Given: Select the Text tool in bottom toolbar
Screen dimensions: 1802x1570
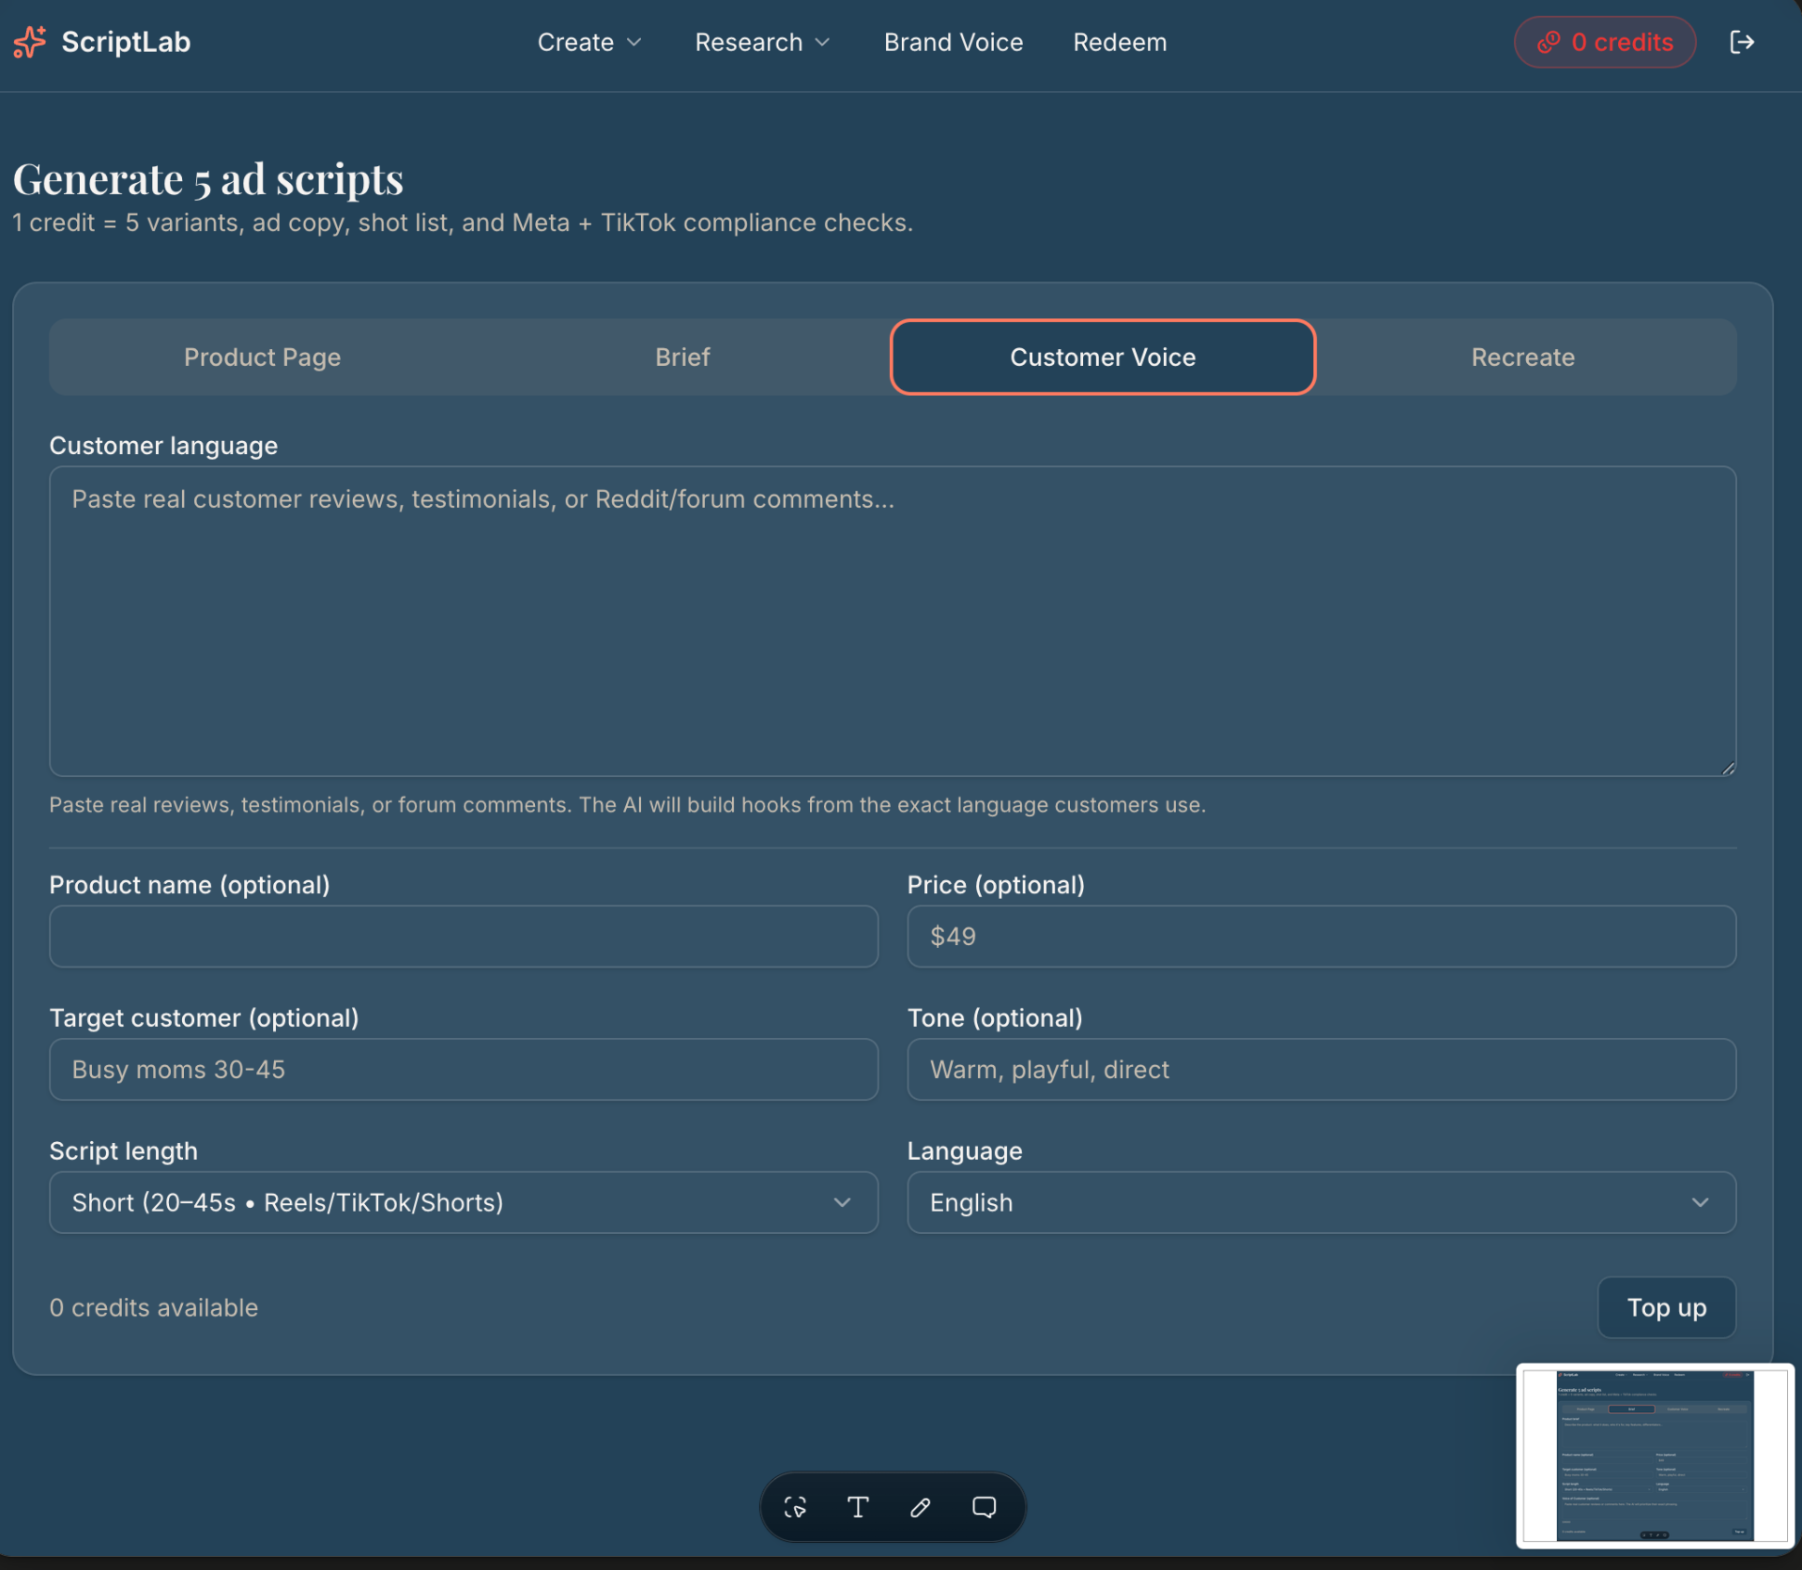Looking at the screenshot, I should pos(858,1507).
